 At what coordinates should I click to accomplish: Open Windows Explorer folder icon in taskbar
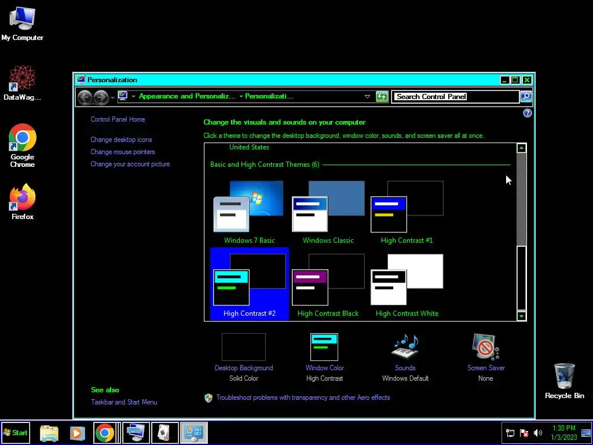(49, 433)
